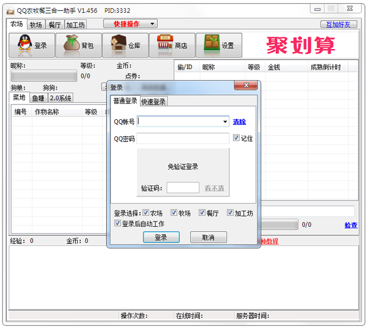Click the app icon in title bar
The image size is (367, 329).
tap(10, 11)
